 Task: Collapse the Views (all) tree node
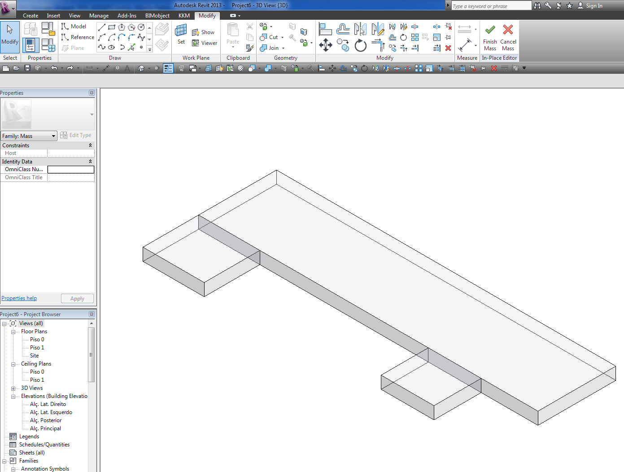4,324
